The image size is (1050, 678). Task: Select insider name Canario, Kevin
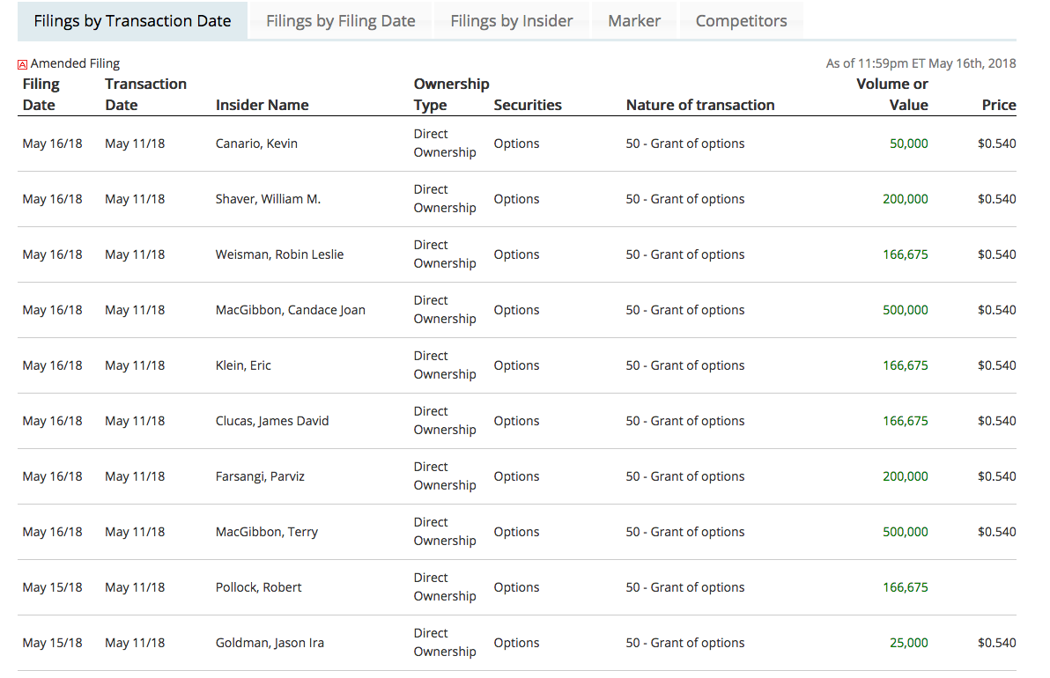pos(256,144)
